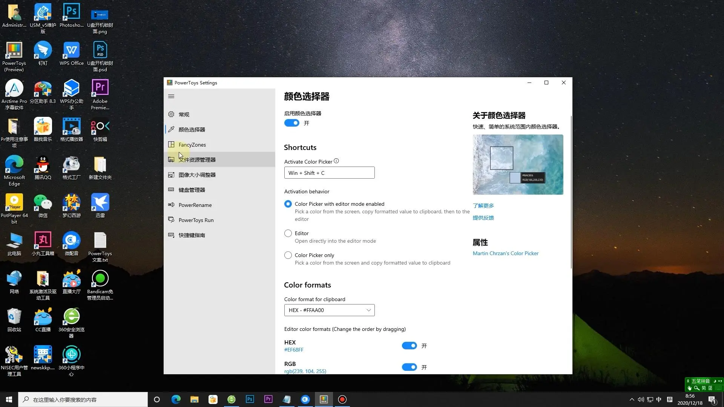Open the PowerToys Run settings page
724x407 pixels.
tap(219, 220)
